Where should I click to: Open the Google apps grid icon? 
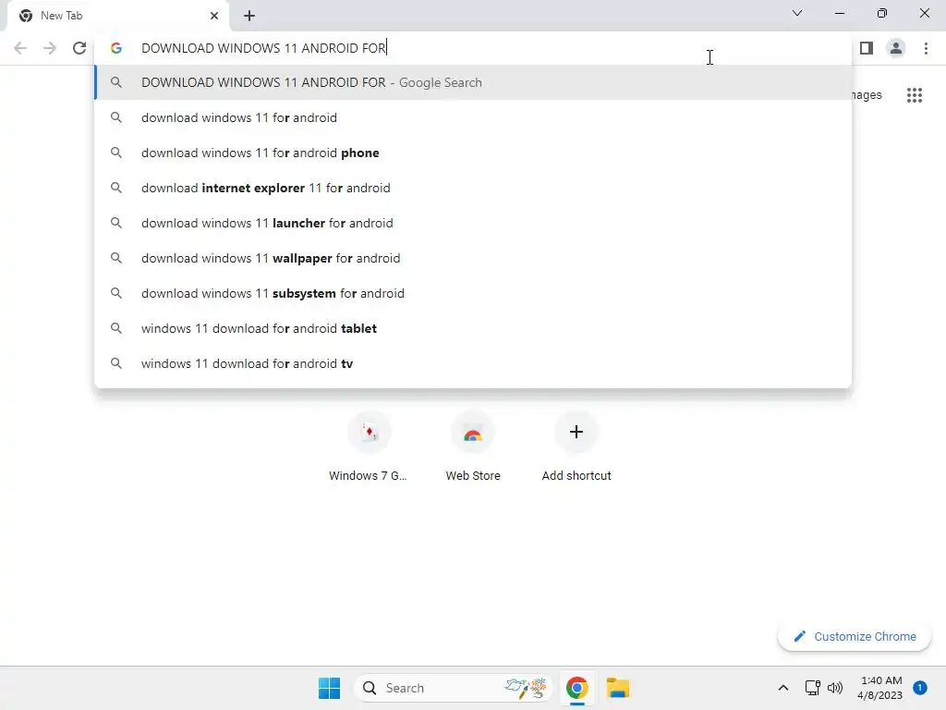pos(915,95)
